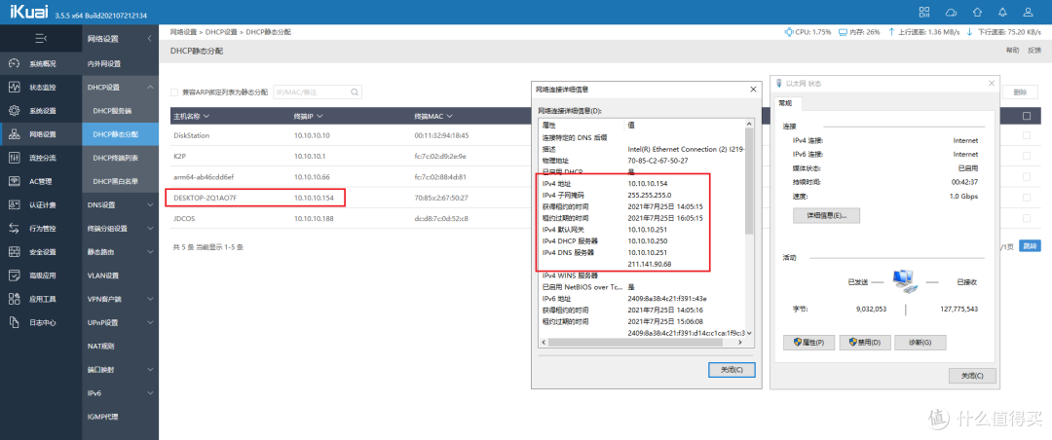Open 状态监控 in the sidebar
Image resolution: width=1052 pixels, height=440 pixels.
point(41,87)
